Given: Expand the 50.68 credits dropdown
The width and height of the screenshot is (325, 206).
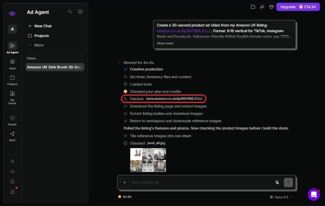Looking at the screenshot, I should [127, 197].
